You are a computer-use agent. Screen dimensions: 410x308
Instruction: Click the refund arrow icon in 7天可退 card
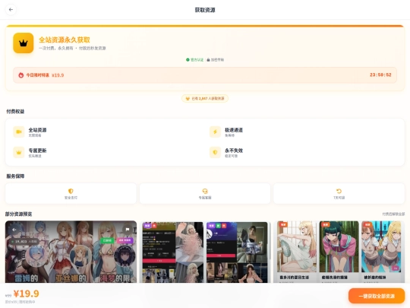coord(339,191)
